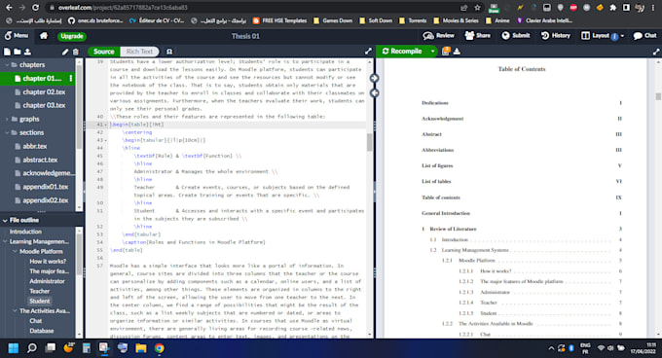Open appendix01.tex file
This screenshot has width=662, height=358.
click(45, 187)
